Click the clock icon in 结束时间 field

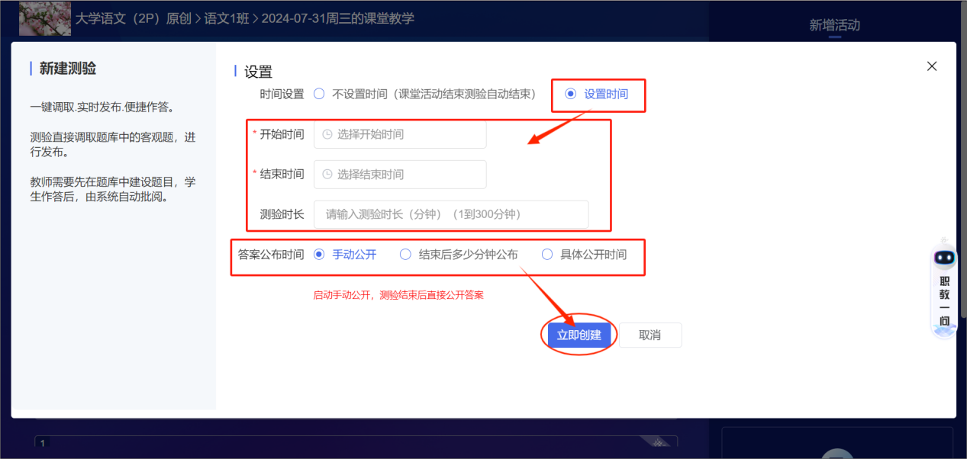coord(327,174)
